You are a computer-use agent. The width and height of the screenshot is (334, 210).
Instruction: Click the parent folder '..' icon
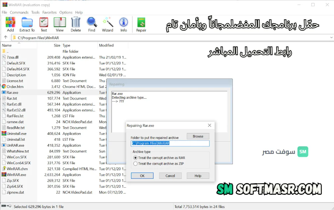click(4, 51)
